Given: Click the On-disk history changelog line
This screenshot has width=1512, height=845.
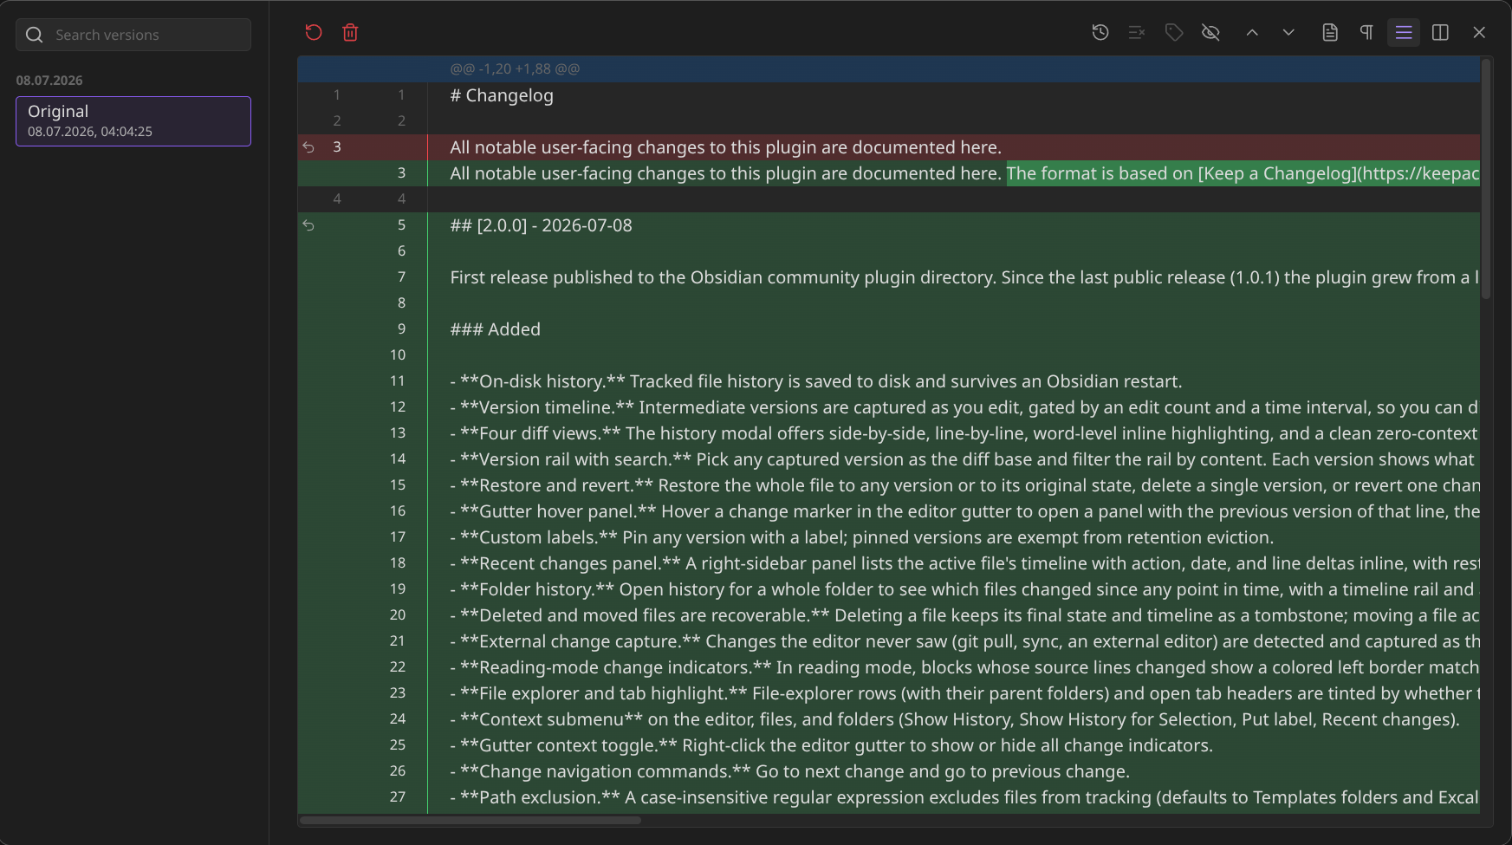Looking at the screenshot, I should pos(815,381).
